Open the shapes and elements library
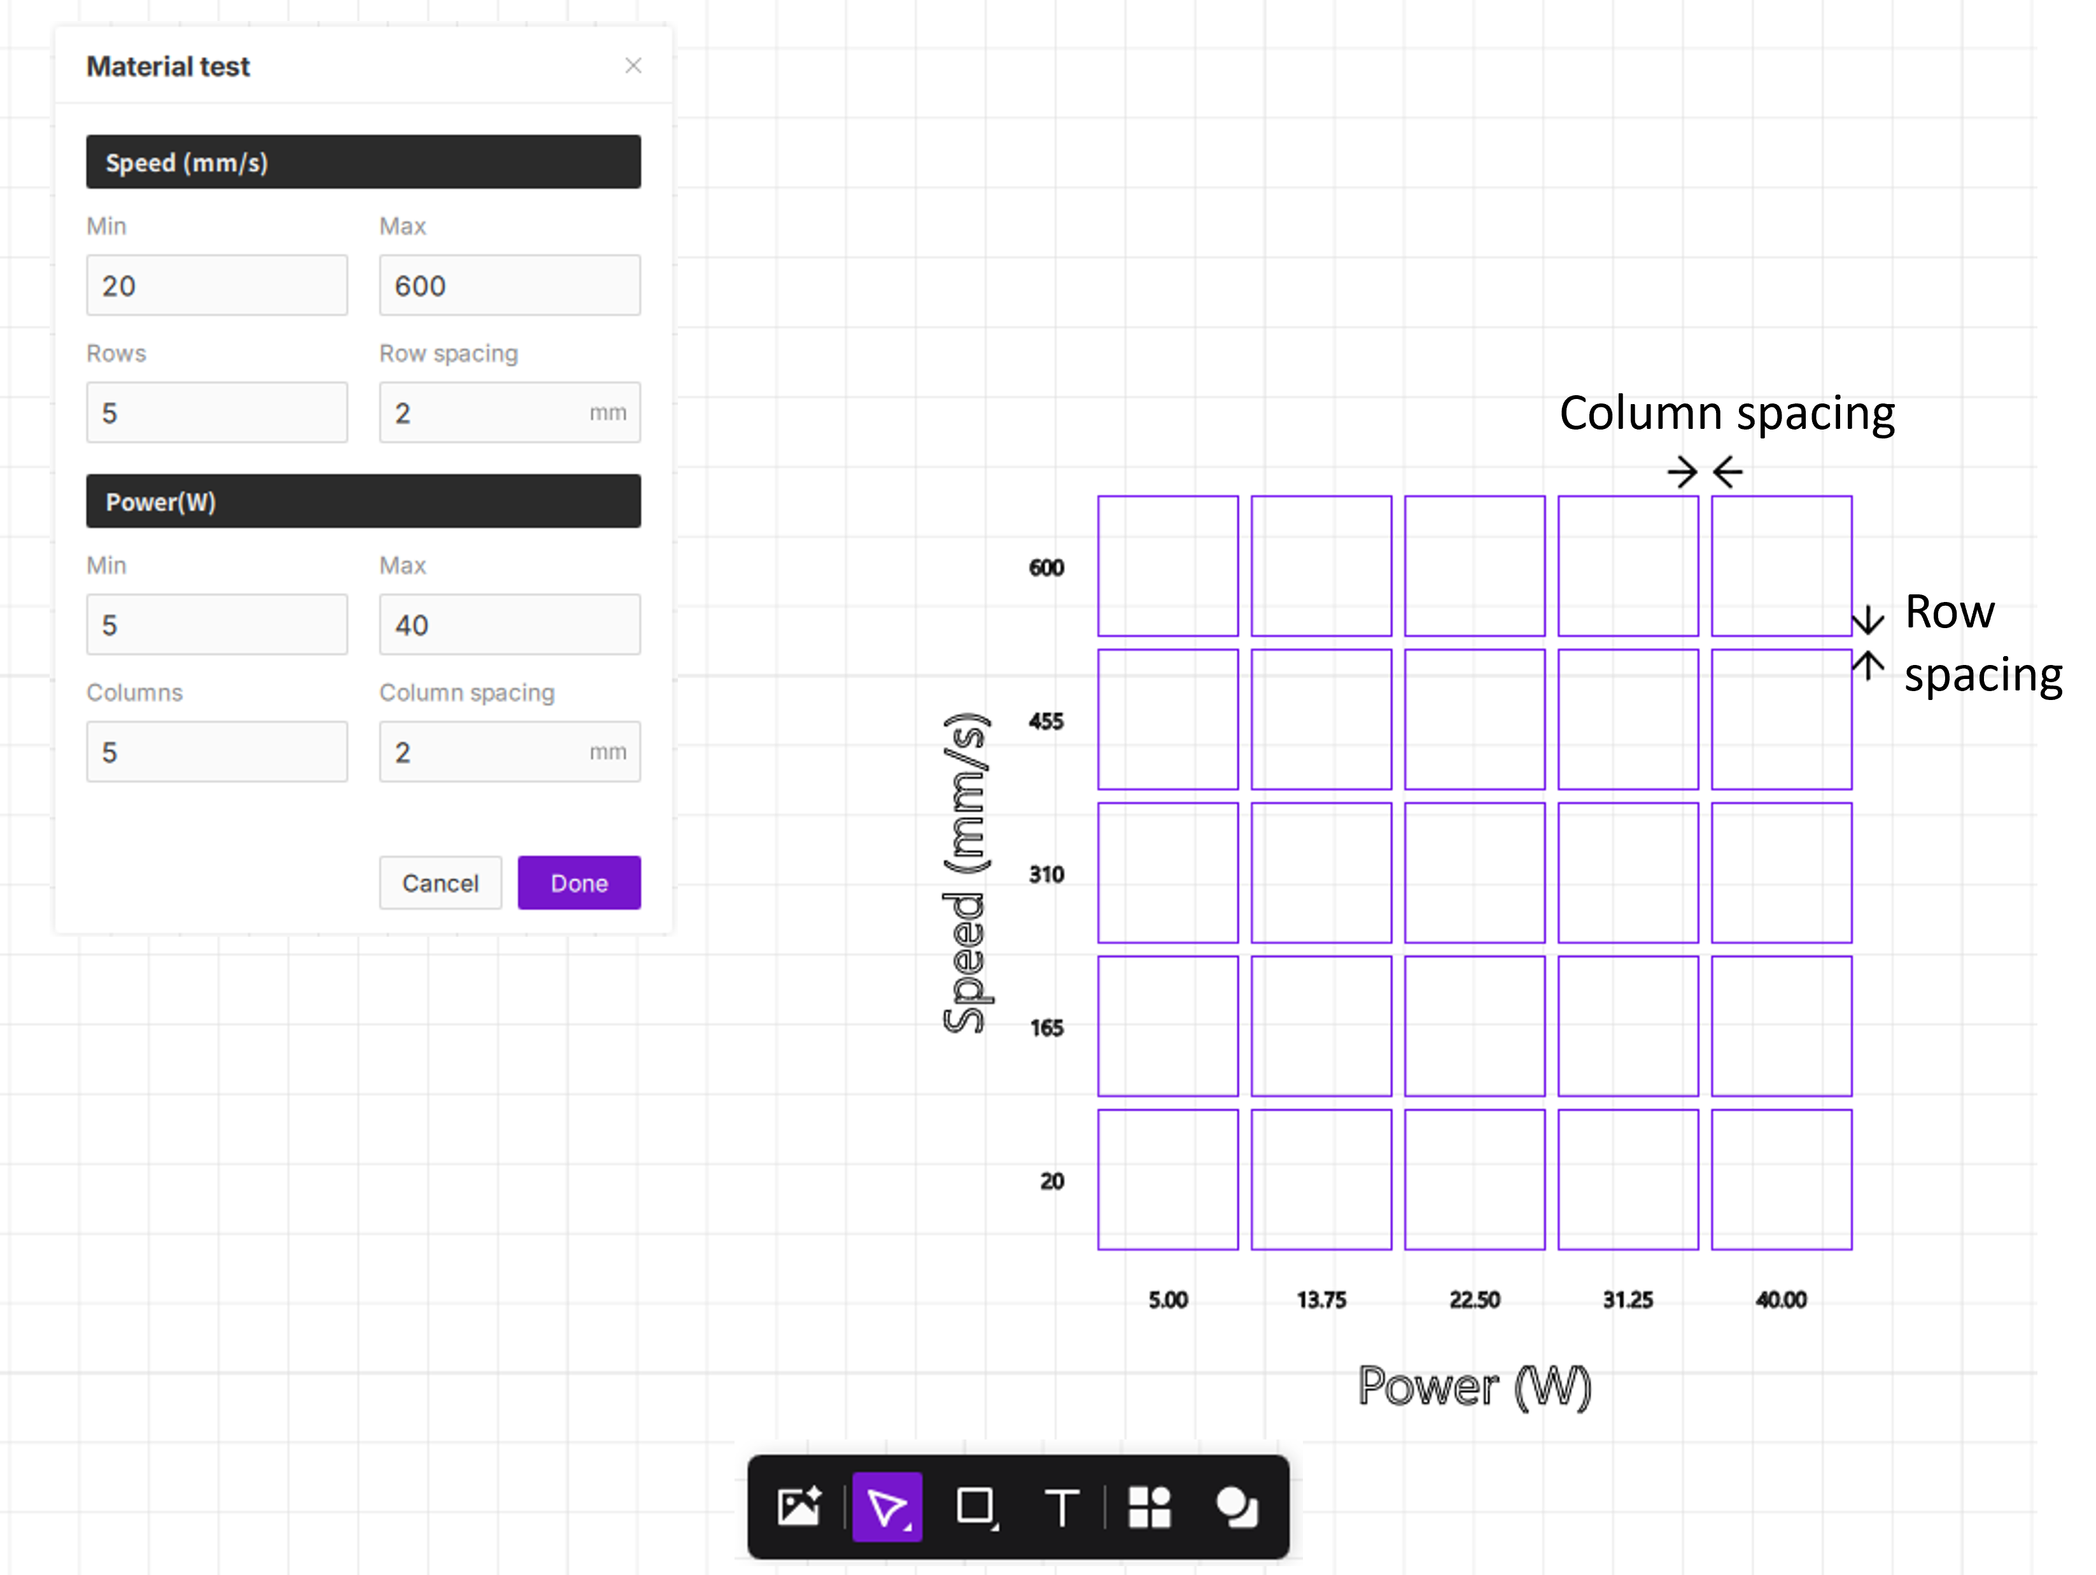 [1150, 1506]
